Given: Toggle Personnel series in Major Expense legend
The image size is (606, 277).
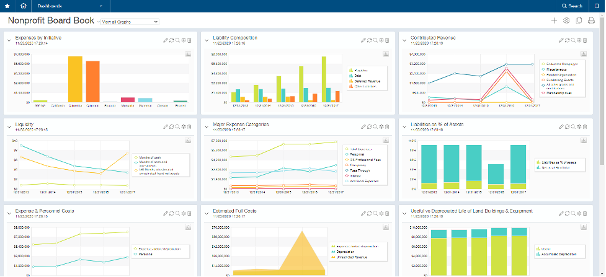Looking at the screenshot, I should pos(355,154).
